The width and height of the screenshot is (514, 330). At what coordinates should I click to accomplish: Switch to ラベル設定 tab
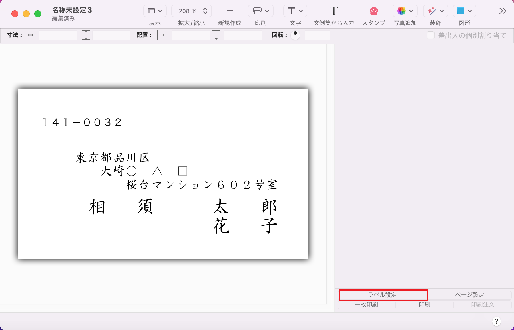pos(383,295)
